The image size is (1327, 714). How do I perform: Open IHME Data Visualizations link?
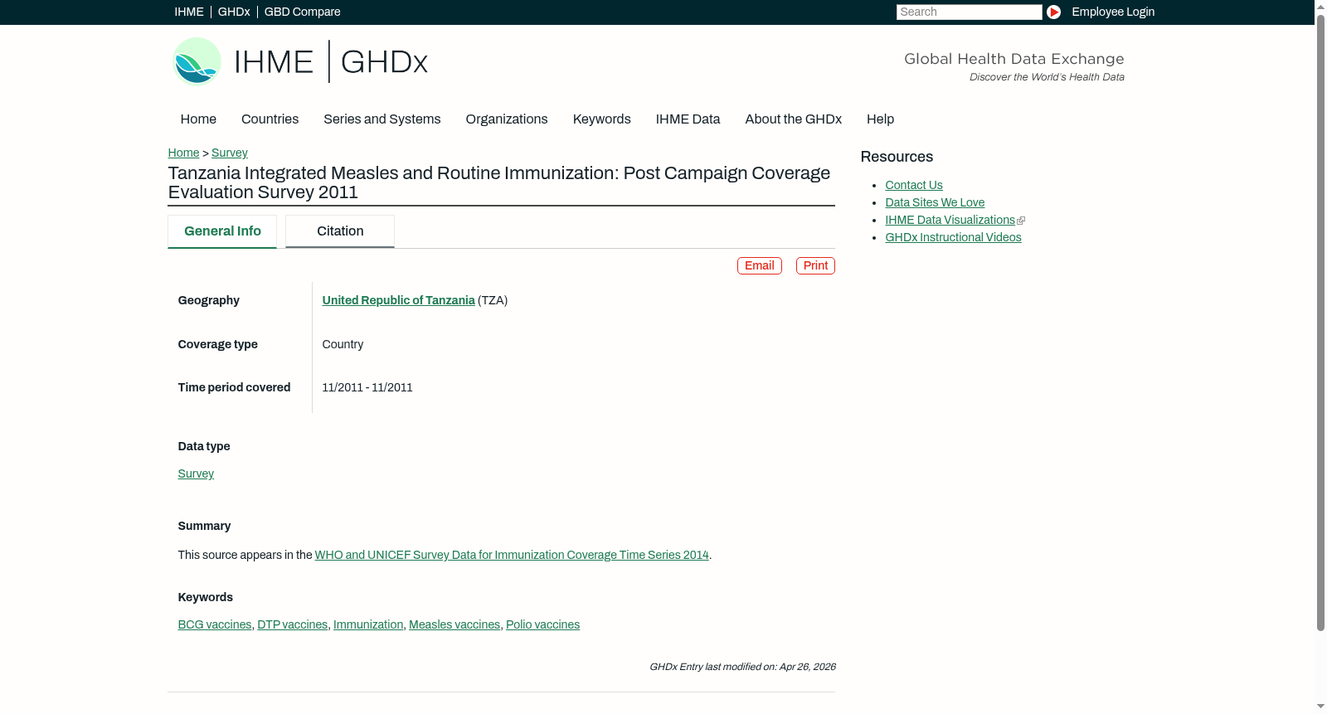pos(950,220)
